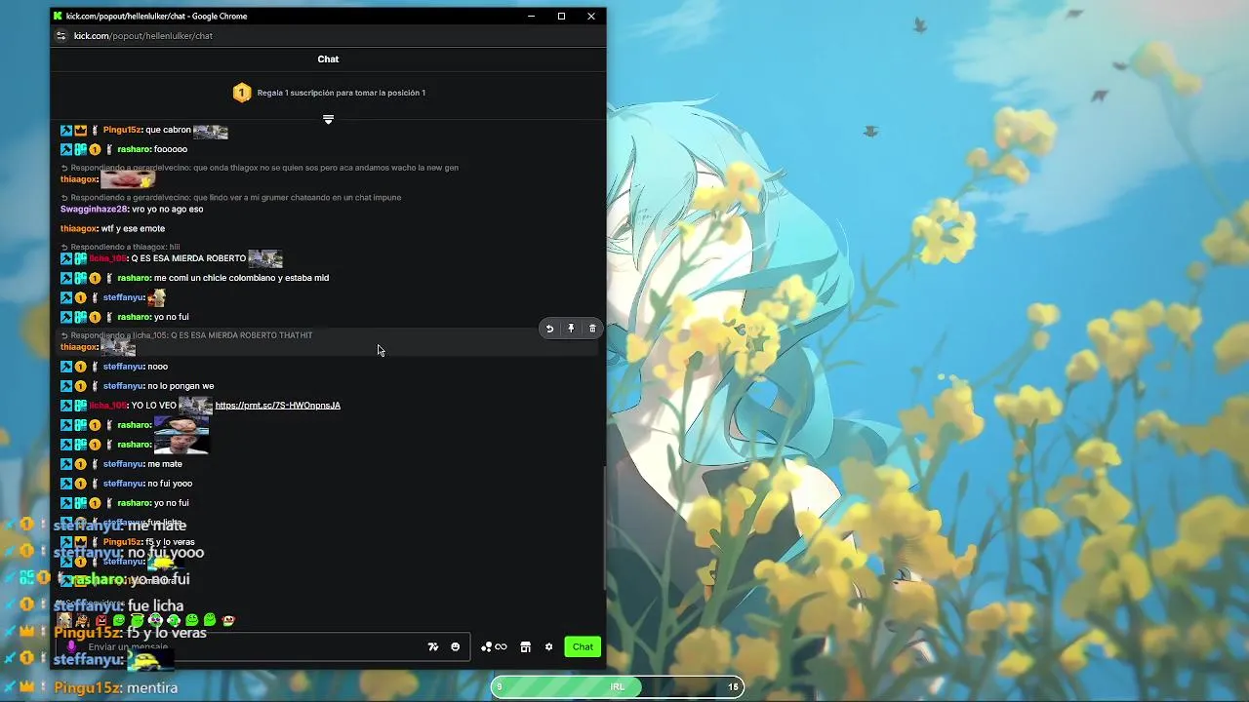Click gifter badge on steffanyu nooo message
This screenshot has height=702, width=1249.
[x=80, y=367]
